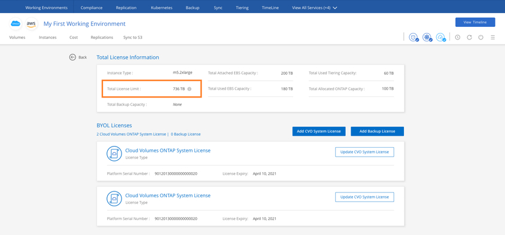Click Add CVO System License button
The image size is (505, 235).
click(x=319, y=132)
